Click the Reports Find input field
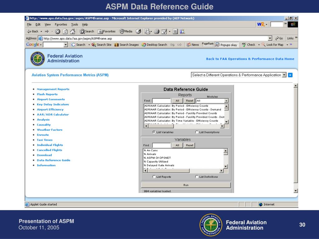This screenshot has width=319, height=239. tap(162, 101)
